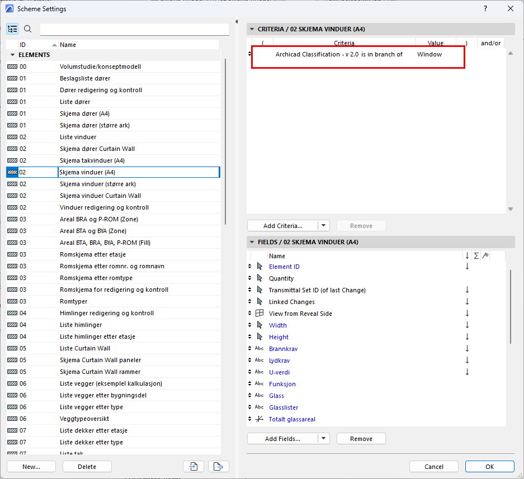Collapse the ELEMENTS group in the list
Screen dimensions: 524x479
tap(12, 55)
